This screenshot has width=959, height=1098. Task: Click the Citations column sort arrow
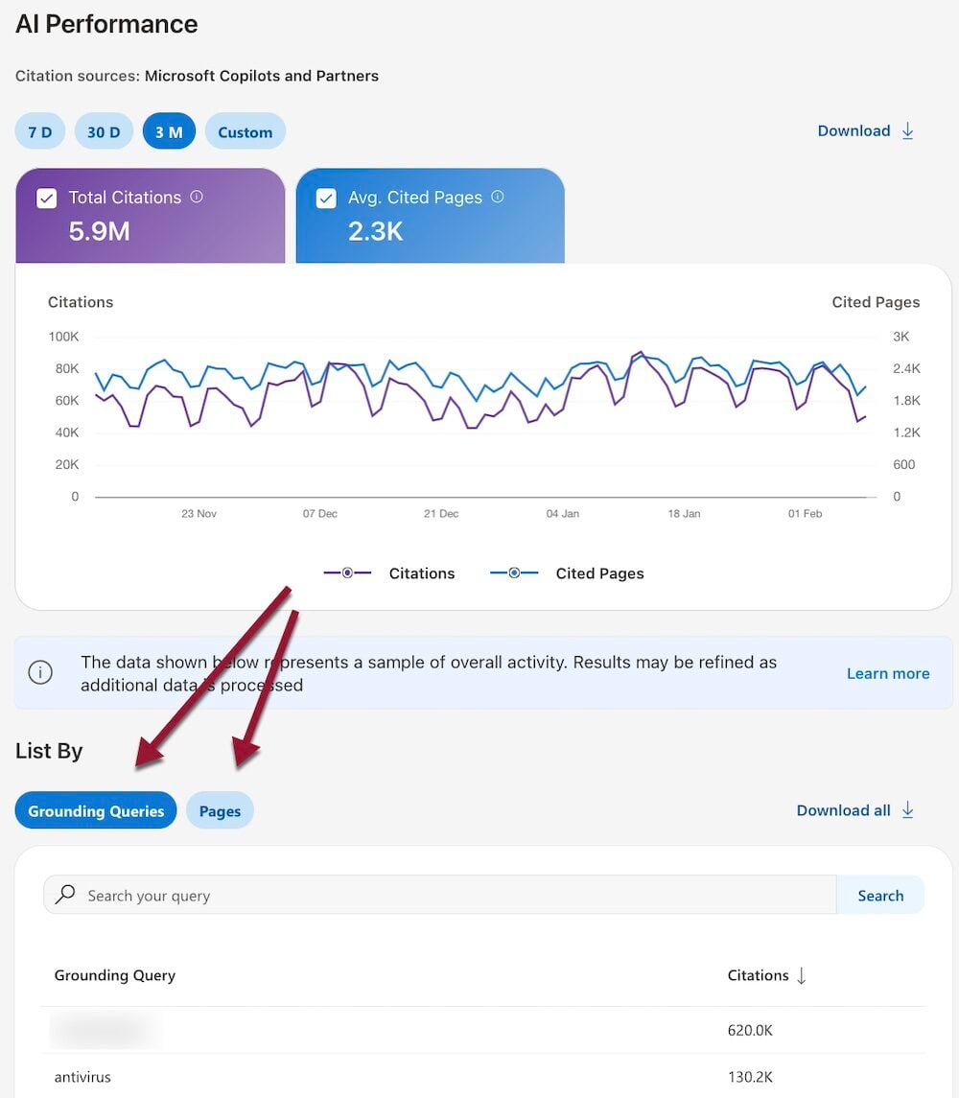point(802,975)
